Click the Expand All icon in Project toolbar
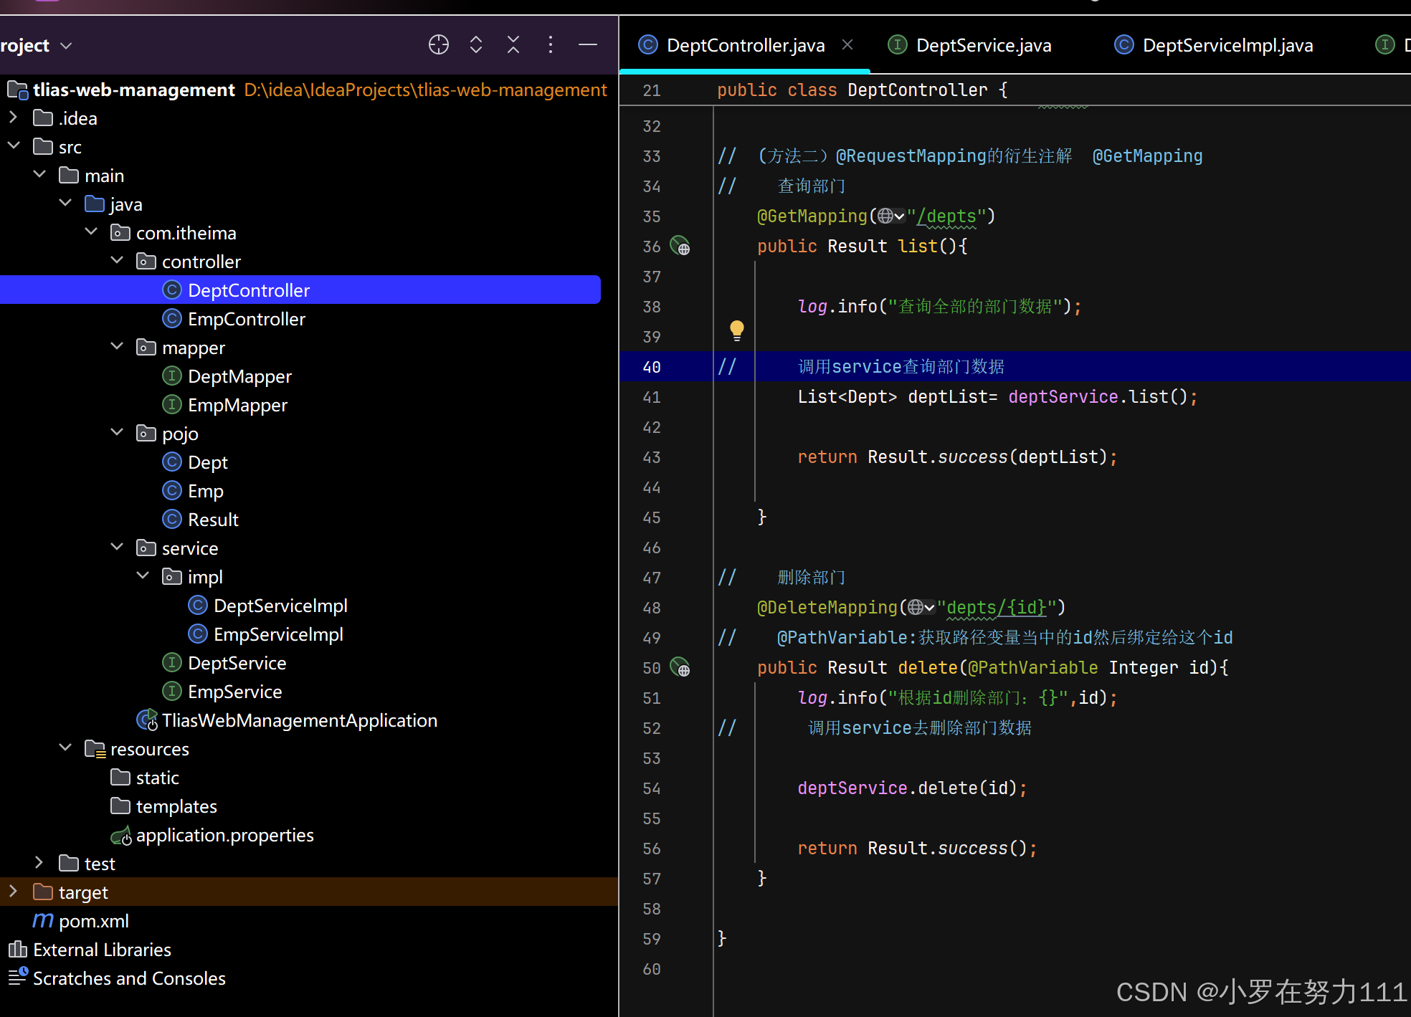Screen dimensions: 1411x1017 pyautogui.click(x=476, y=45)
